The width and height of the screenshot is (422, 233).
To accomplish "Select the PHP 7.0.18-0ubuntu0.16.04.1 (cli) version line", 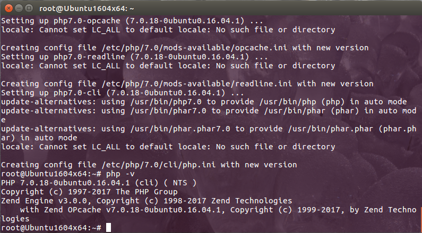I will [x=99, y=183].
